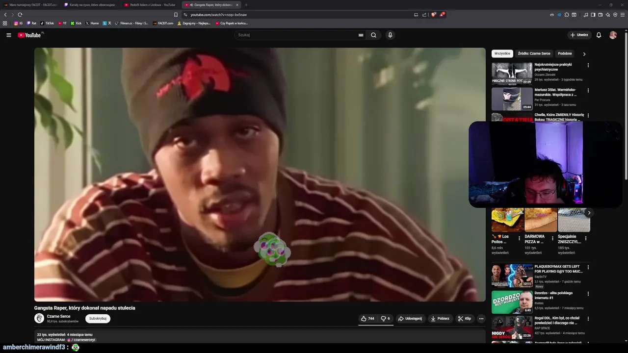Screen dimensions: 628x353
Task: Toggle the browser sidebar panel icon
Action: pyautogui.click(x=593, y=15)
